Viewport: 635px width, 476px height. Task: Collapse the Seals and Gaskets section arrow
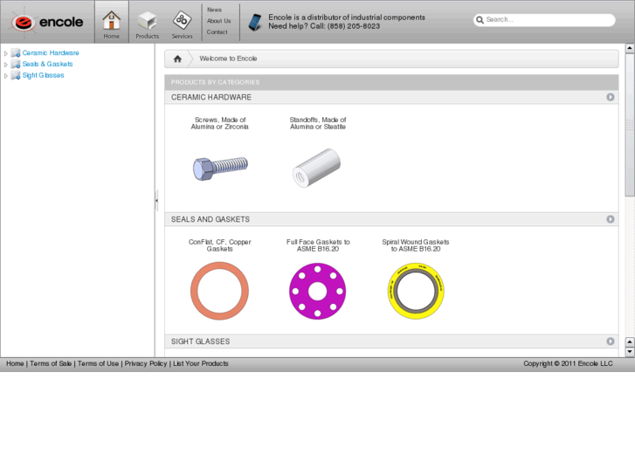point(611,219)
